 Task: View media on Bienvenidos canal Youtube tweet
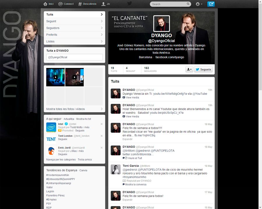click(131, 116)
